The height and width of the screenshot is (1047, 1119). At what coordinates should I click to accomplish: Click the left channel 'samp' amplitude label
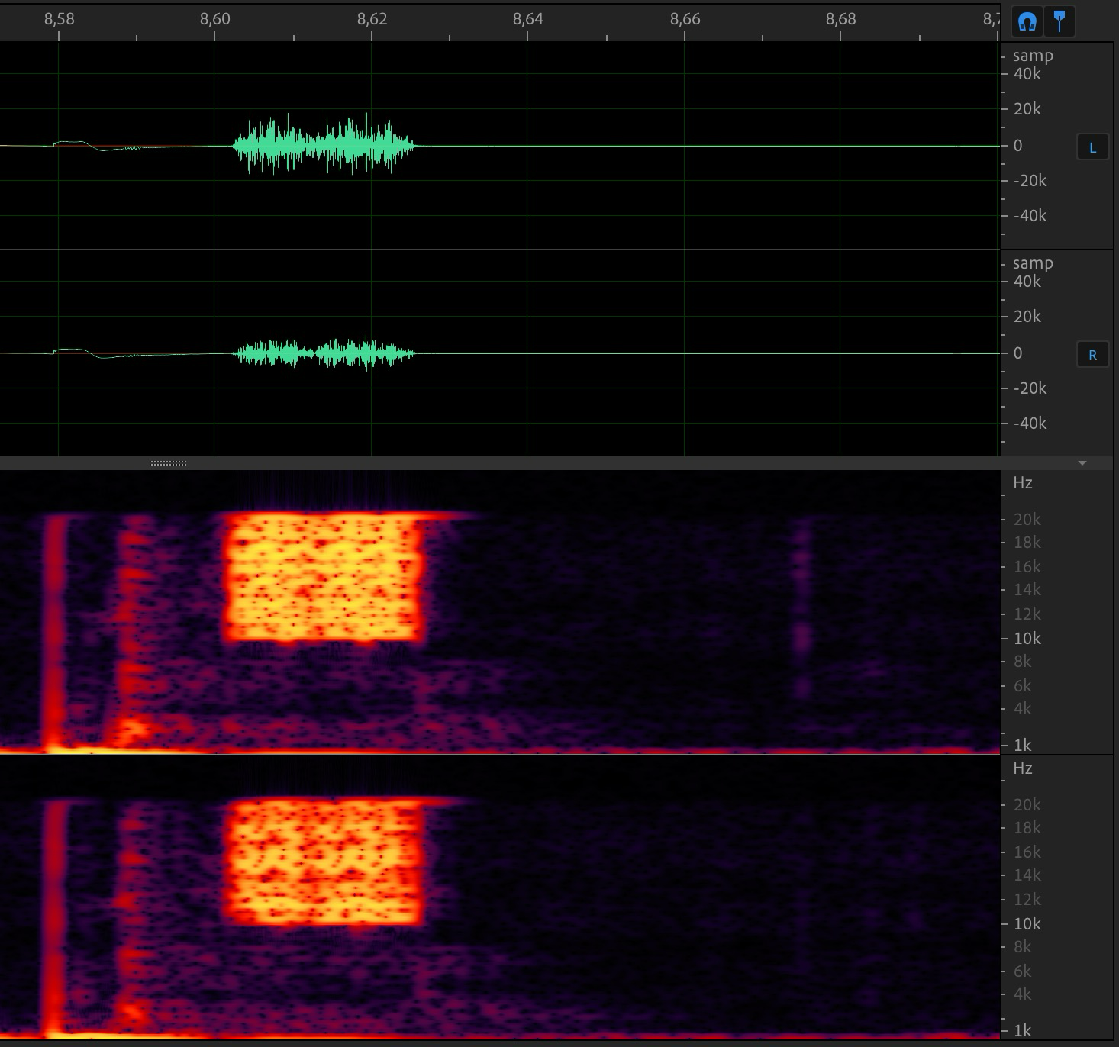coord(1032,56)
